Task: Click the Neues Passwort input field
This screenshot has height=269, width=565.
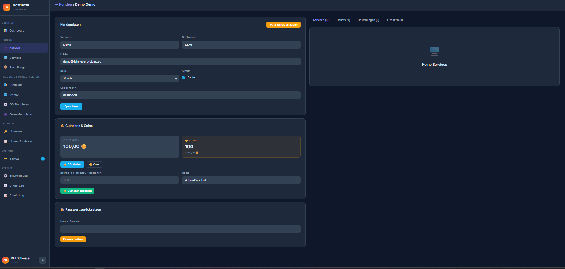Action: [180, 229]
